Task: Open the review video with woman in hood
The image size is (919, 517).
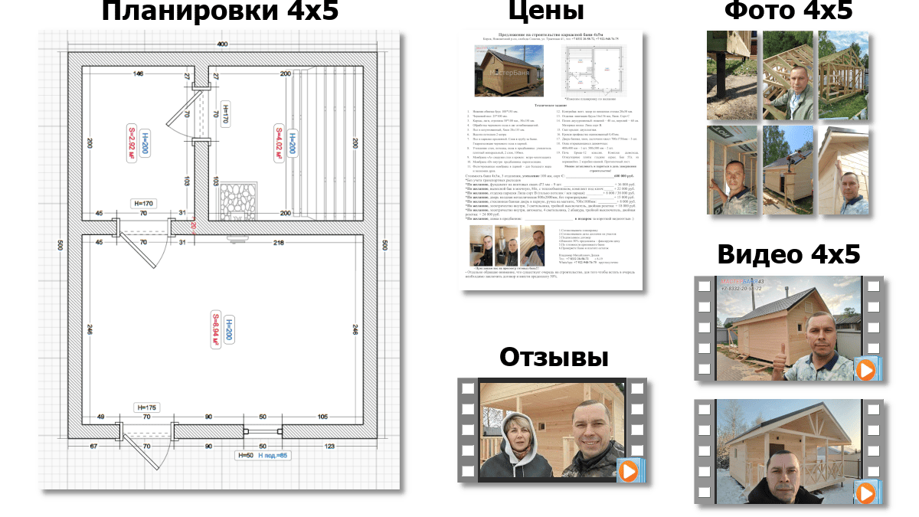Action: pyautogui.click(x=553, y=430)
